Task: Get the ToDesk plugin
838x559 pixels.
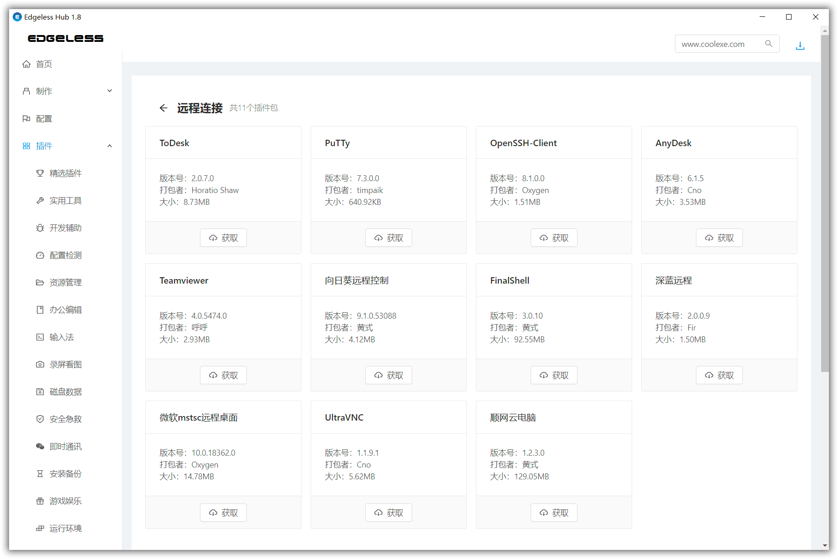Action: tap(223, 238)
